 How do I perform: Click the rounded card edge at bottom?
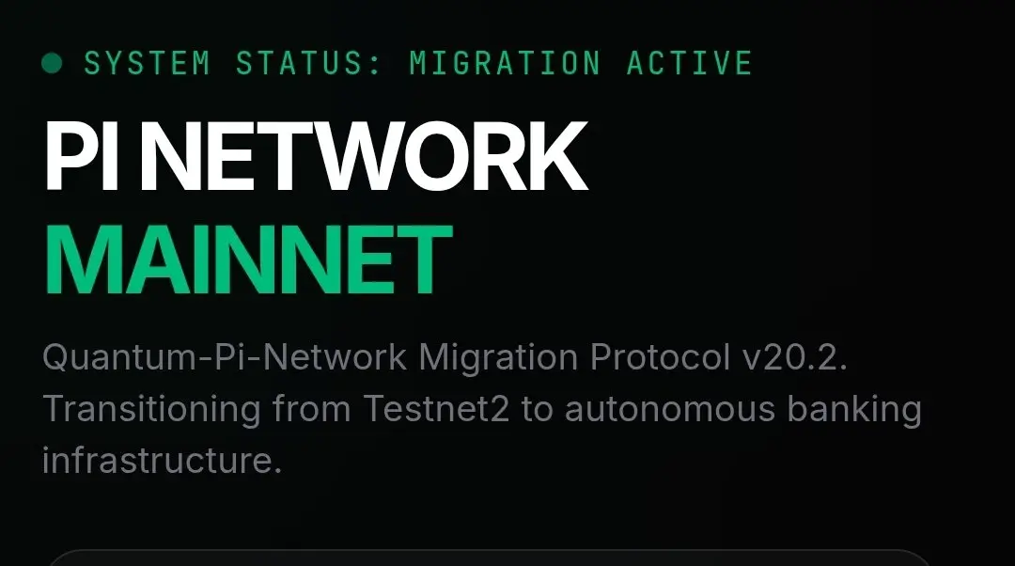490,557
